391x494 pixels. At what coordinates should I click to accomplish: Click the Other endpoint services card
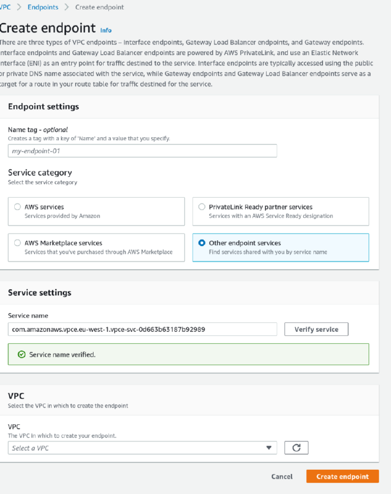click(x=280, y=247)
